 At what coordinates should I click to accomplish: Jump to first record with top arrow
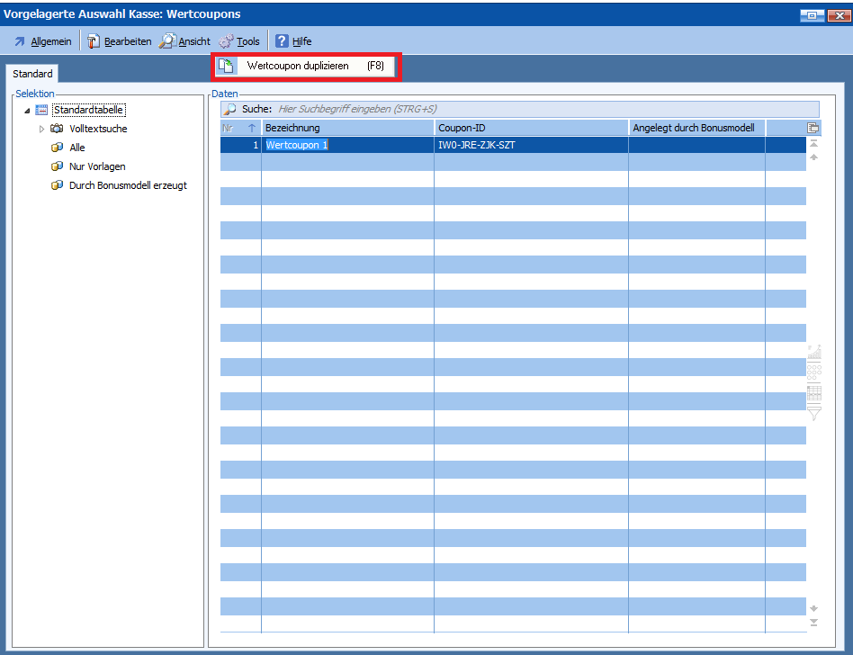coord(813,143)
